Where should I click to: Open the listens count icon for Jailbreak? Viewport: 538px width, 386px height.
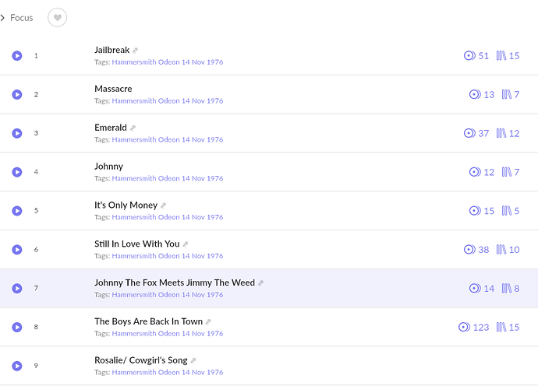coord(469,55)
